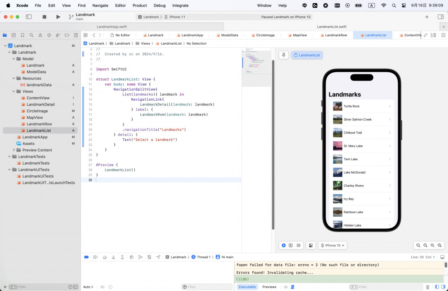Viewport: 448px width, 291px height.
Task: Step out in debug bar
Action: click(x=122, y=257)
